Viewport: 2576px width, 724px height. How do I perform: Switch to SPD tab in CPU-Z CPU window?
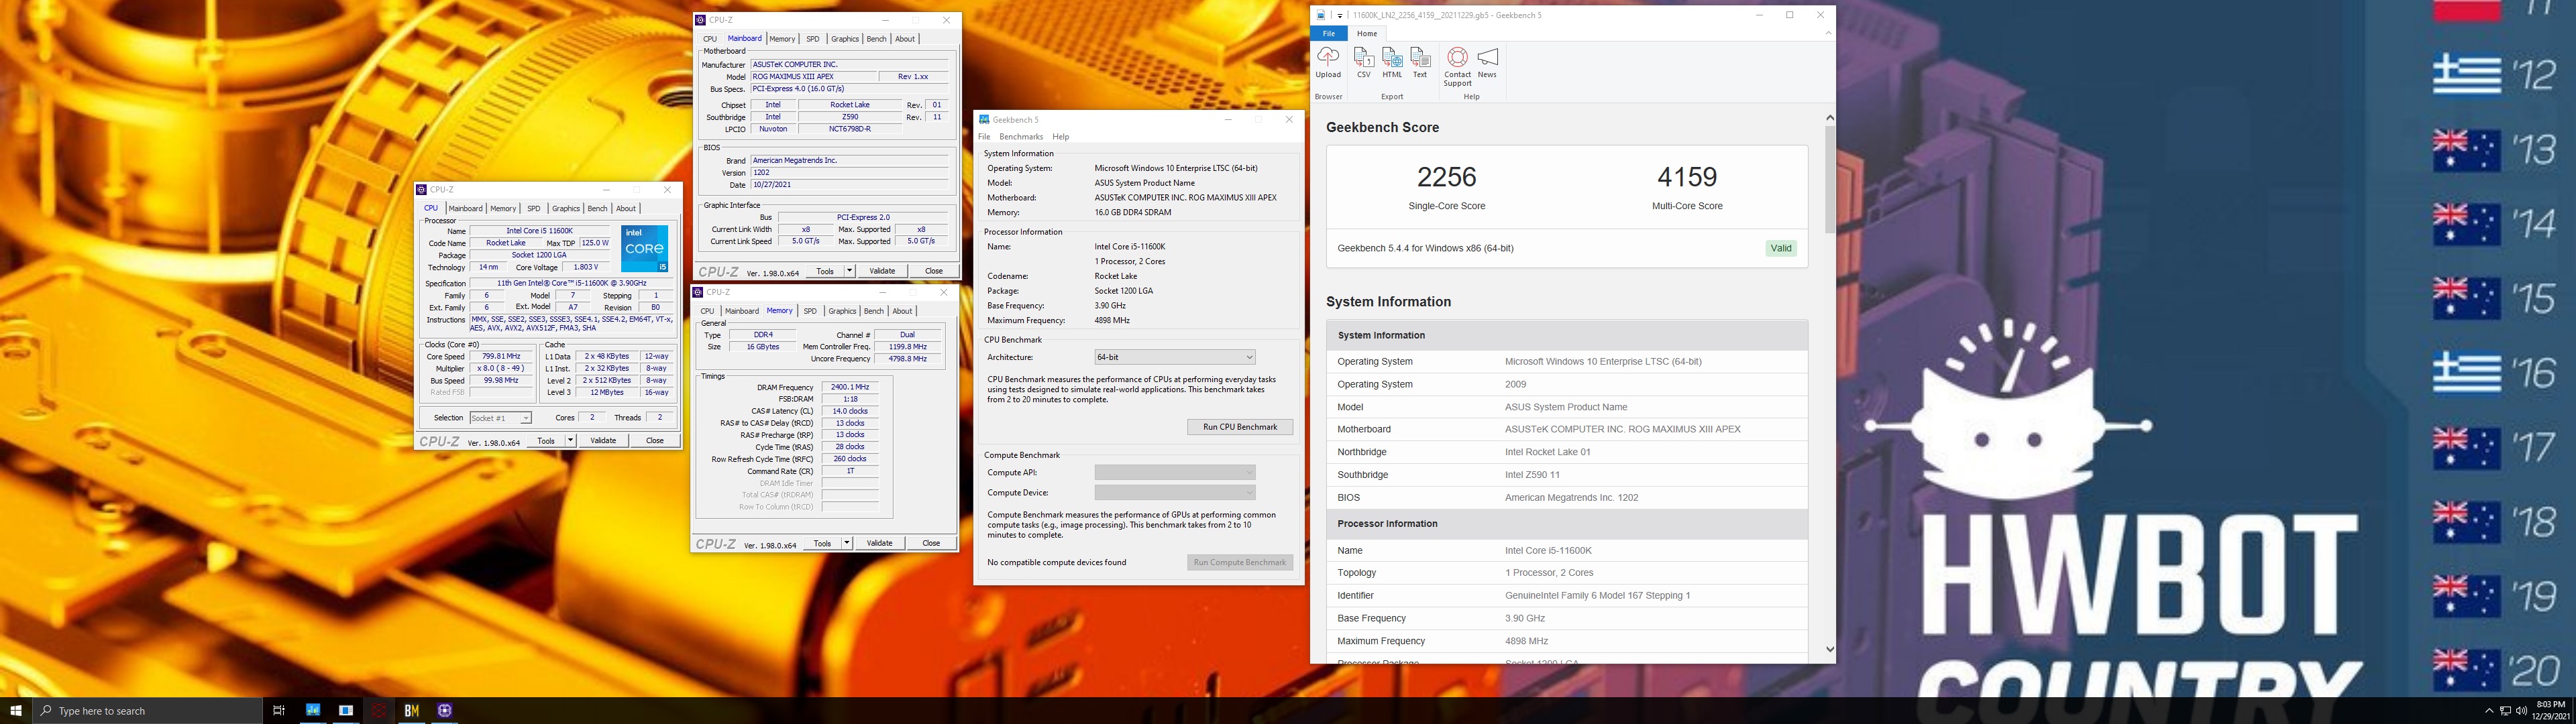[x=533, y=208]
